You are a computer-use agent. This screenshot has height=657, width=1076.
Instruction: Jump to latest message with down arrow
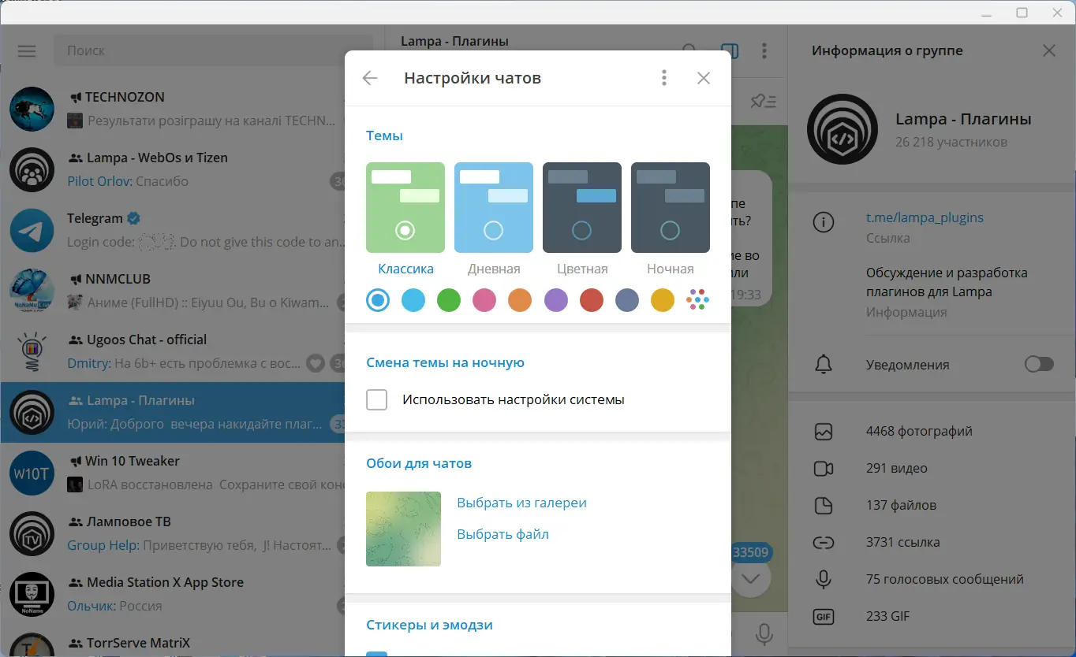click(750, 579)
